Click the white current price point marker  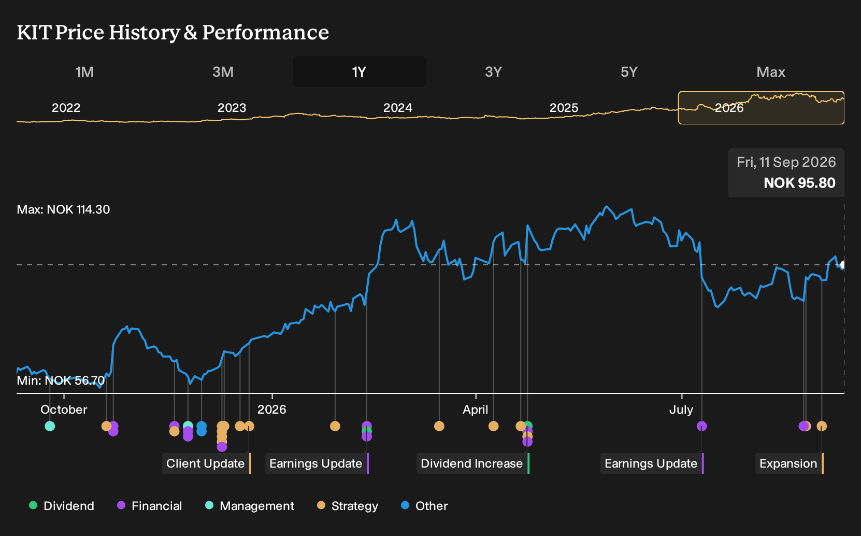(842, 264)
